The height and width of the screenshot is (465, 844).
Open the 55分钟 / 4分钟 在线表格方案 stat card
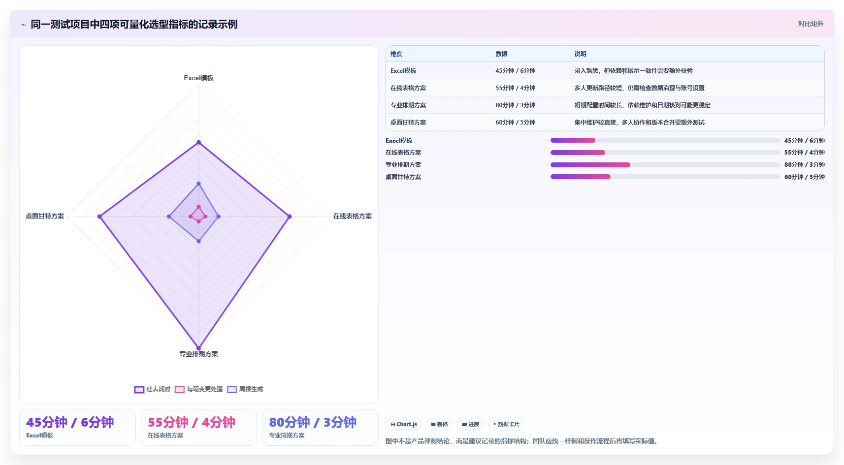199,427
